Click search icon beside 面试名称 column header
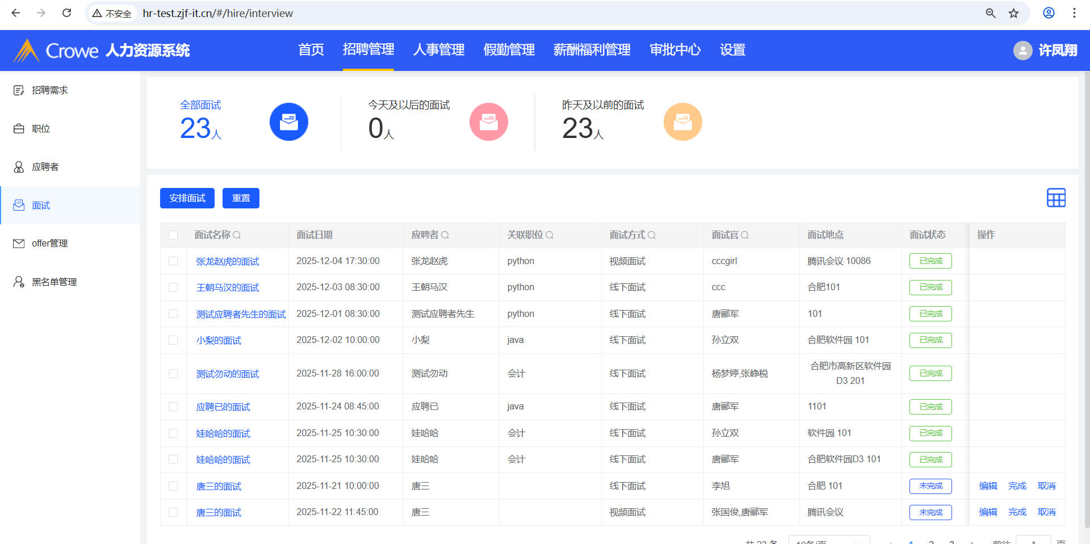Viewport: 1090px width, 544px height. (x=237, y=235)
